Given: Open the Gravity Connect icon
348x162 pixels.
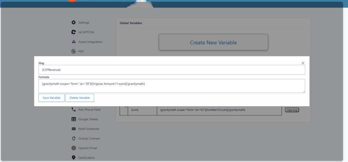Looking at the screenshot, I should point(73,139).
